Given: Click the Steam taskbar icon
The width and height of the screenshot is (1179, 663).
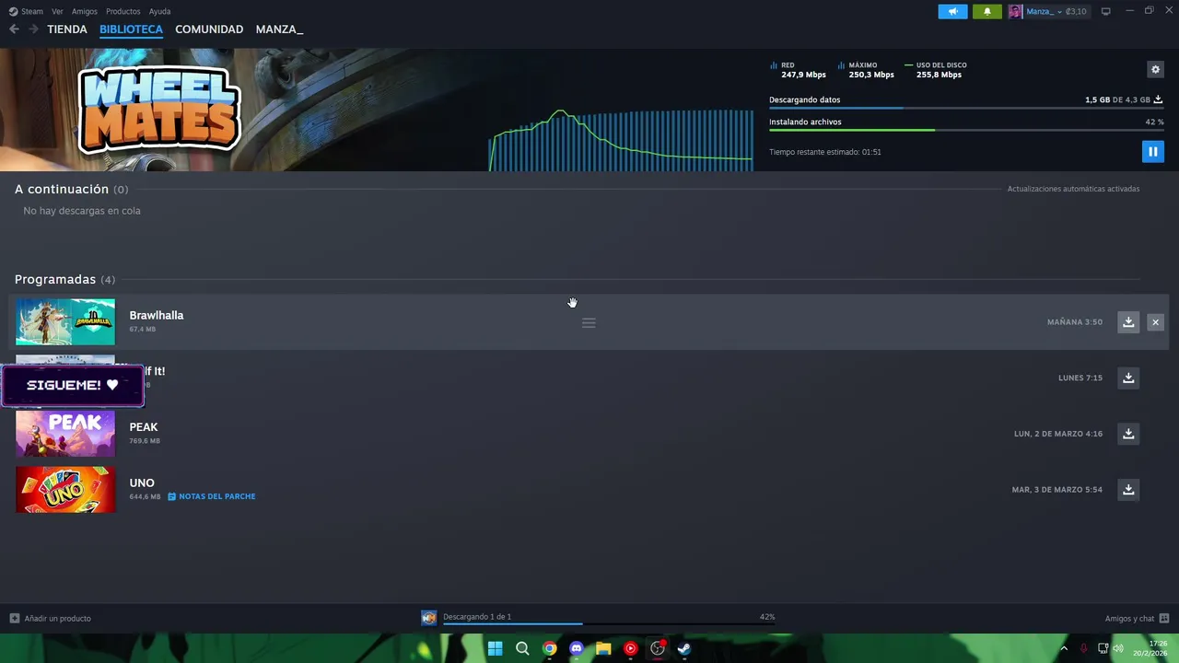Looking at the screenshot, I should coord(684,648).
